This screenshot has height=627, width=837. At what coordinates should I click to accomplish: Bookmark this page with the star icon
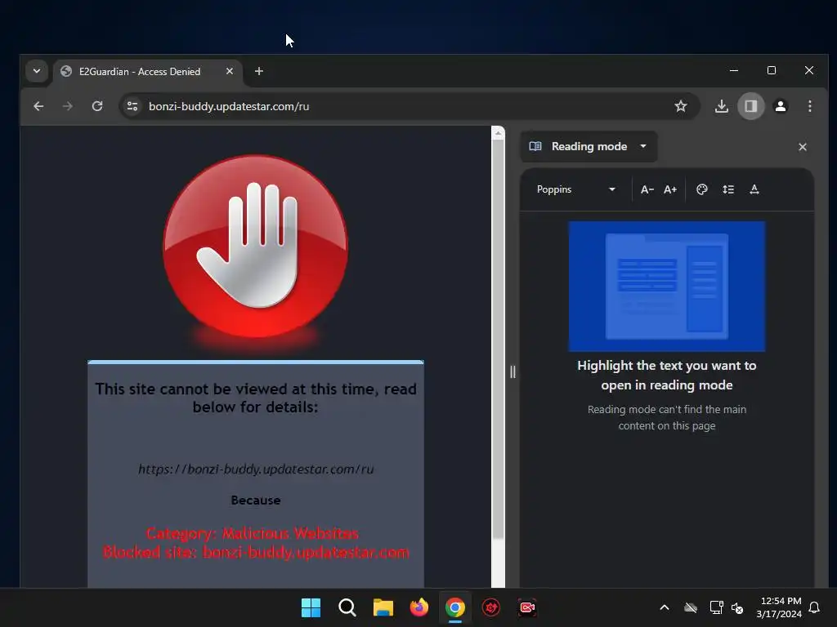pyautogui.click(x=681, y=106)
